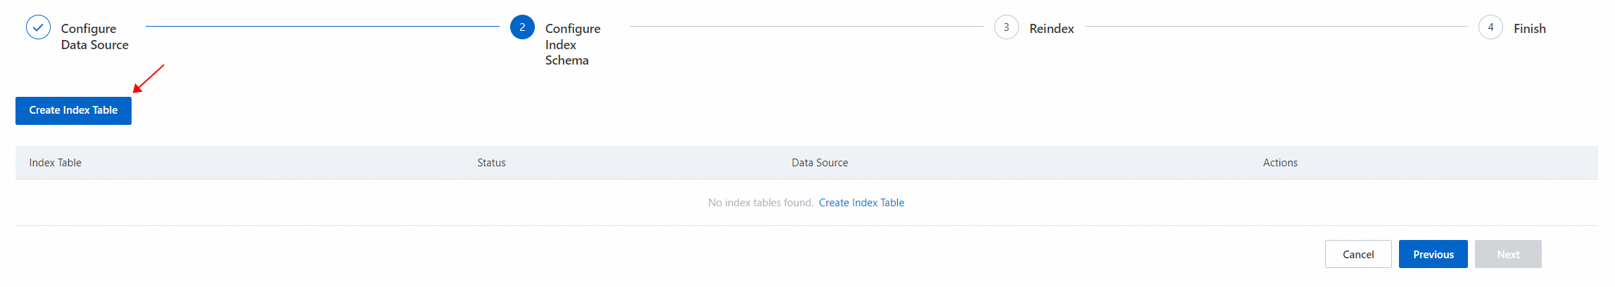Open the Create Index Table link

click(x=861, y=203)
